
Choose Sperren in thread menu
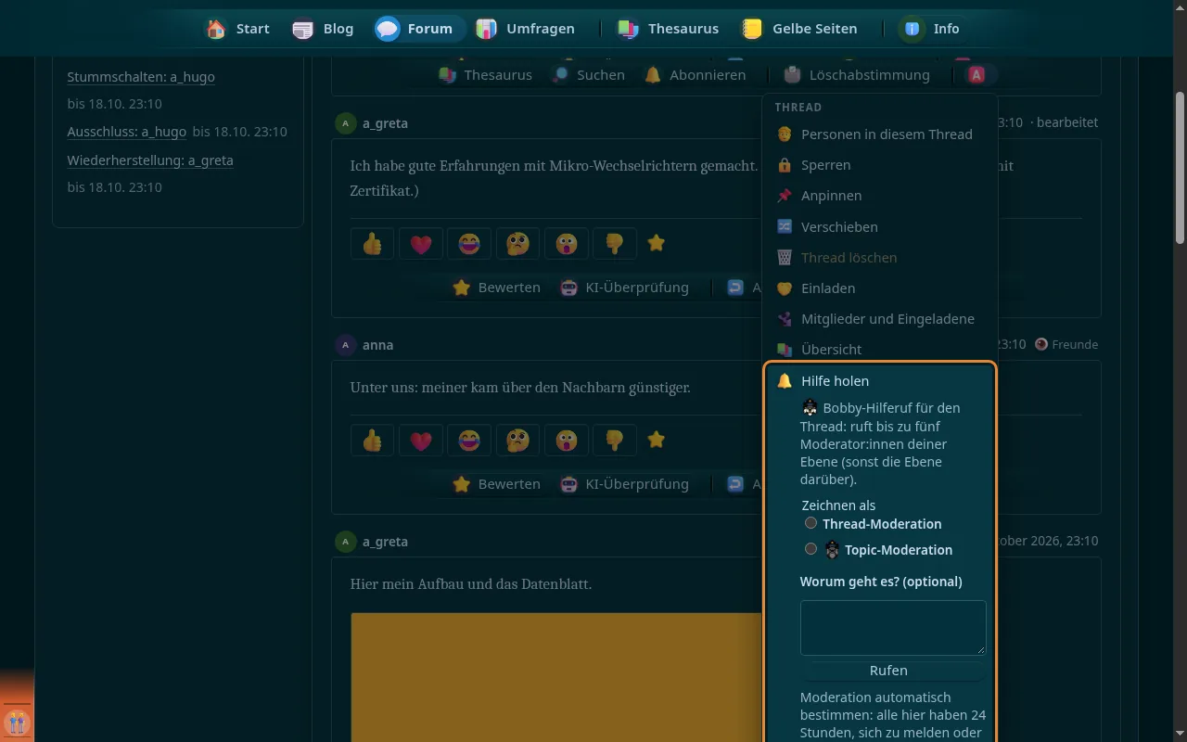pyautogui.click(x=879, y=165)
